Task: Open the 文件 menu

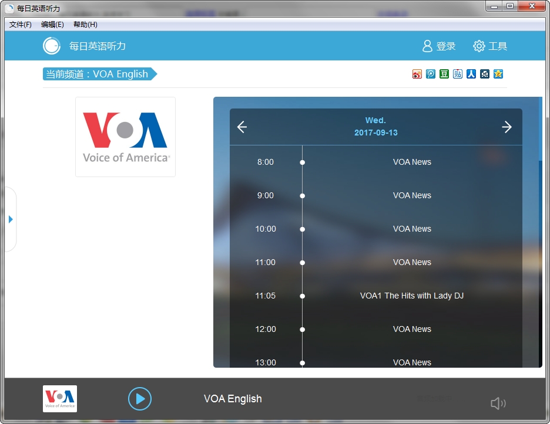Action: (19, 24)
